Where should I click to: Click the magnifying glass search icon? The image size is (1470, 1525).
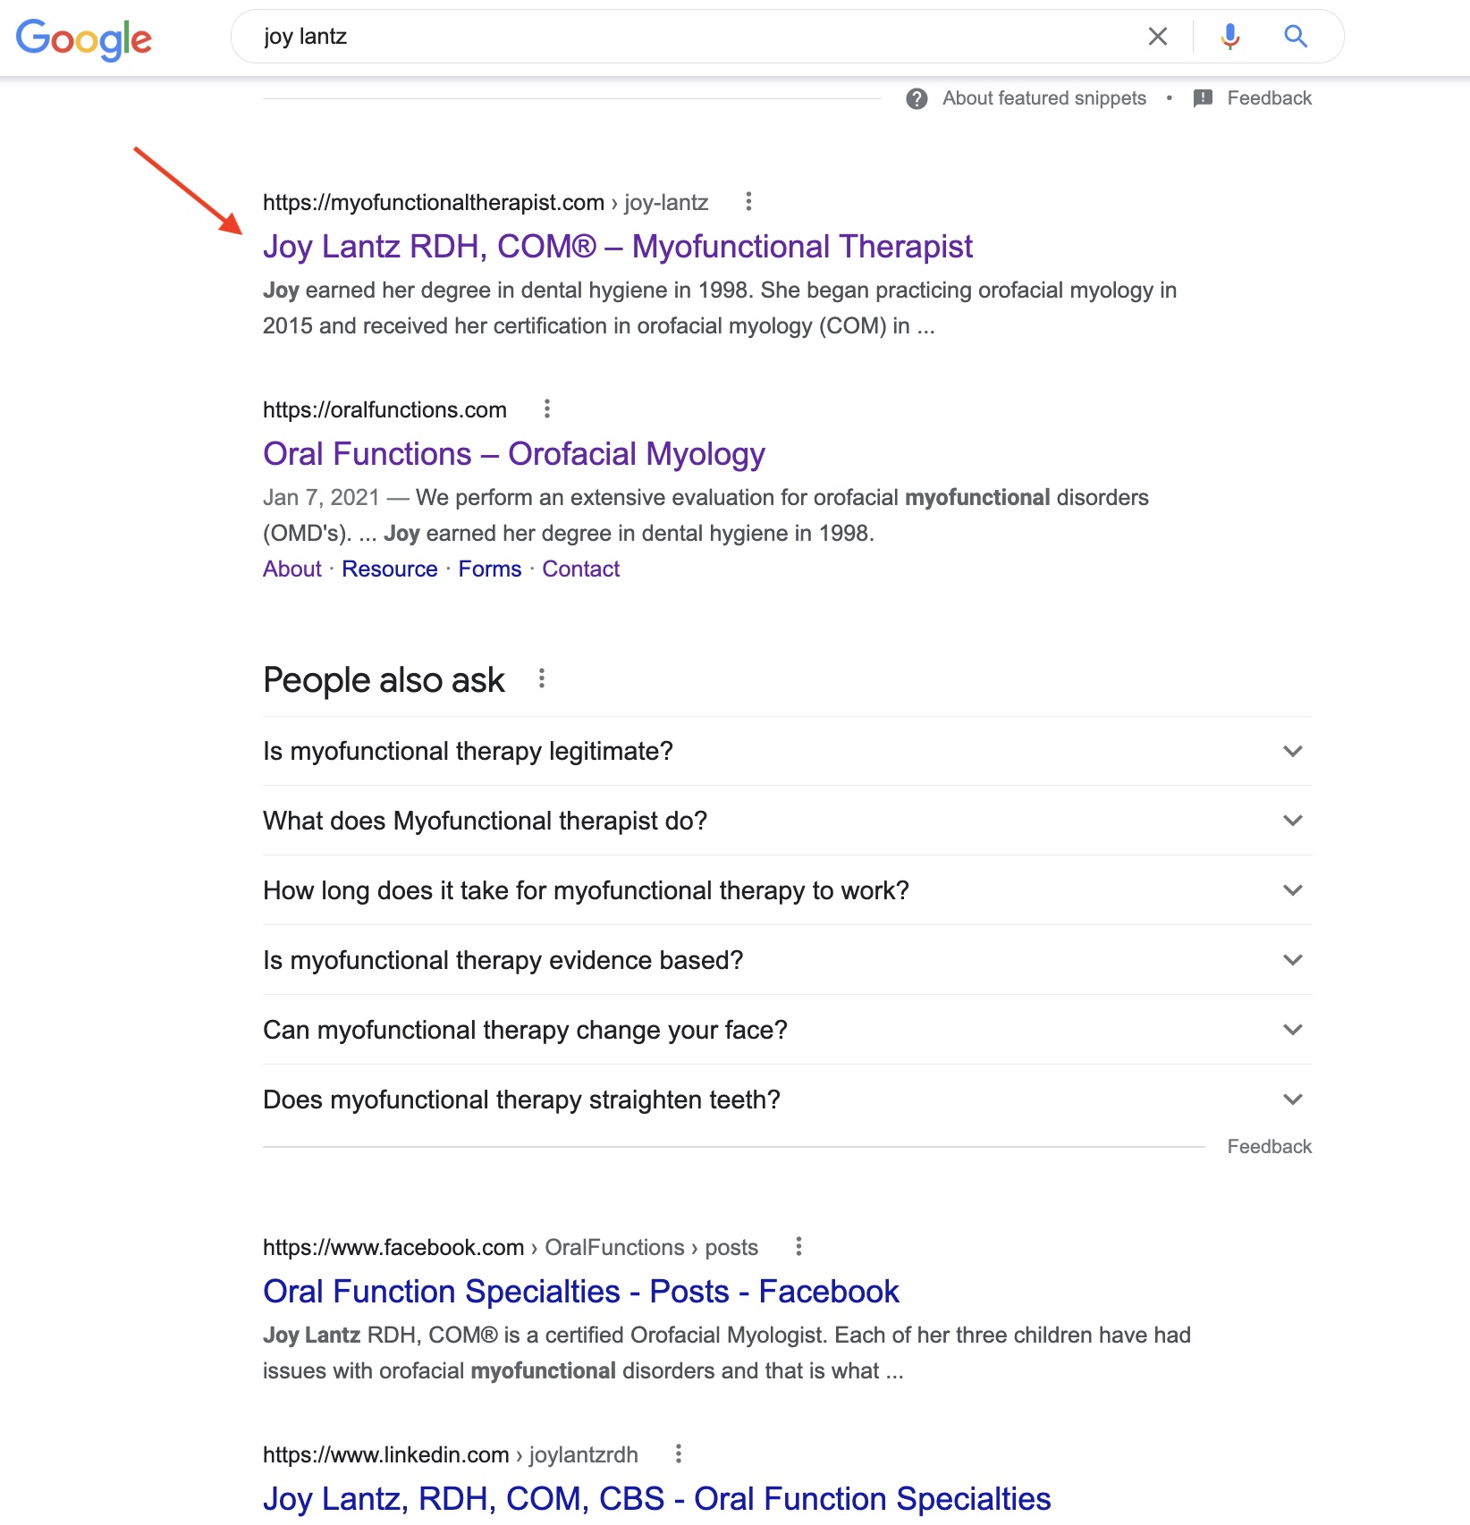(1295, 37)
